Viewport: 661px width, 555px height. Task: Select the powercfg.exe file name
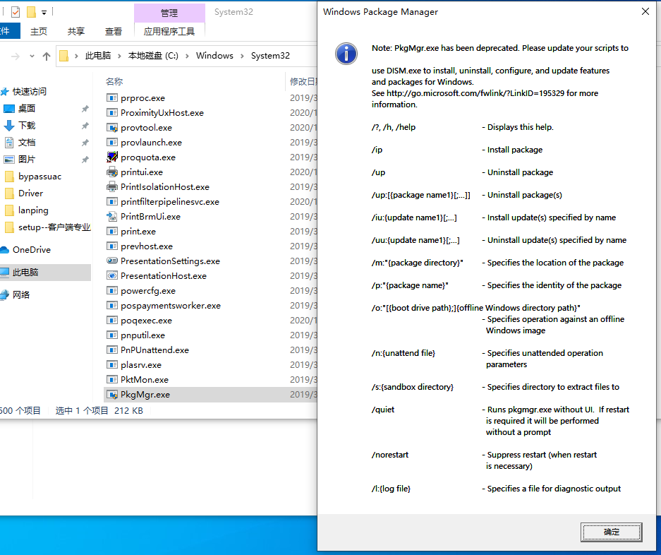[148, 291]
